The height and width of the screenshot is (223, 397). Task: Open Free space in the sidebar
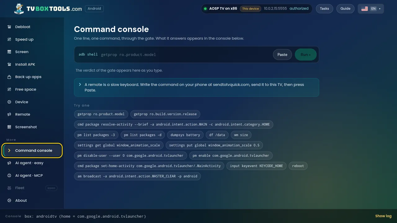32,89
